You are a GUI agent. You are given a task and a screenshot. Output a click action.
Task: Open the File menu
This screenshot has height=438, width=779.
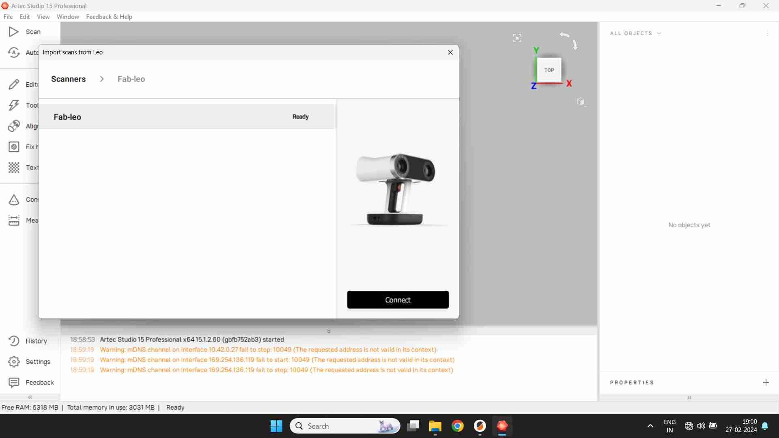click(8, 17)
